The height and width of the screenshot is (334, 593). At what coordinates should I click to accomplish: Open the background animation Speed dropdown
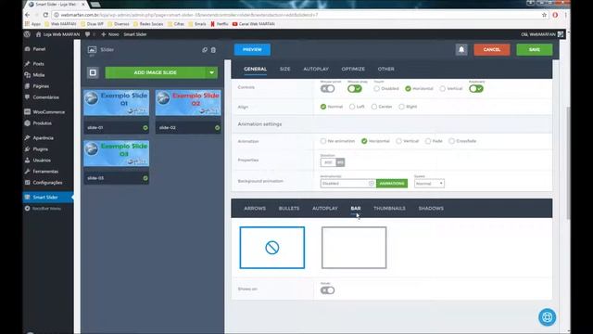click(429, 184)
